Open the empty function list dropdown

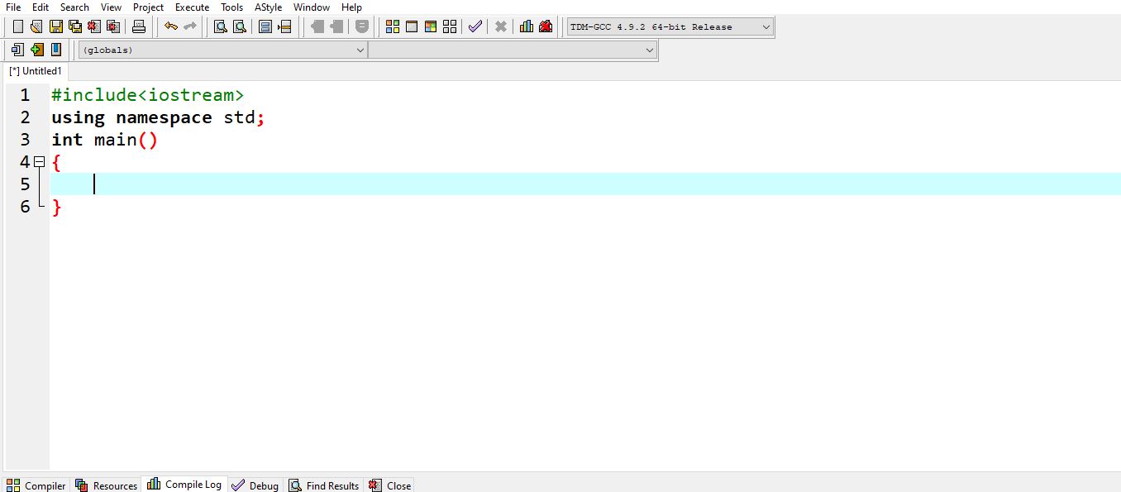click(512, 50)
